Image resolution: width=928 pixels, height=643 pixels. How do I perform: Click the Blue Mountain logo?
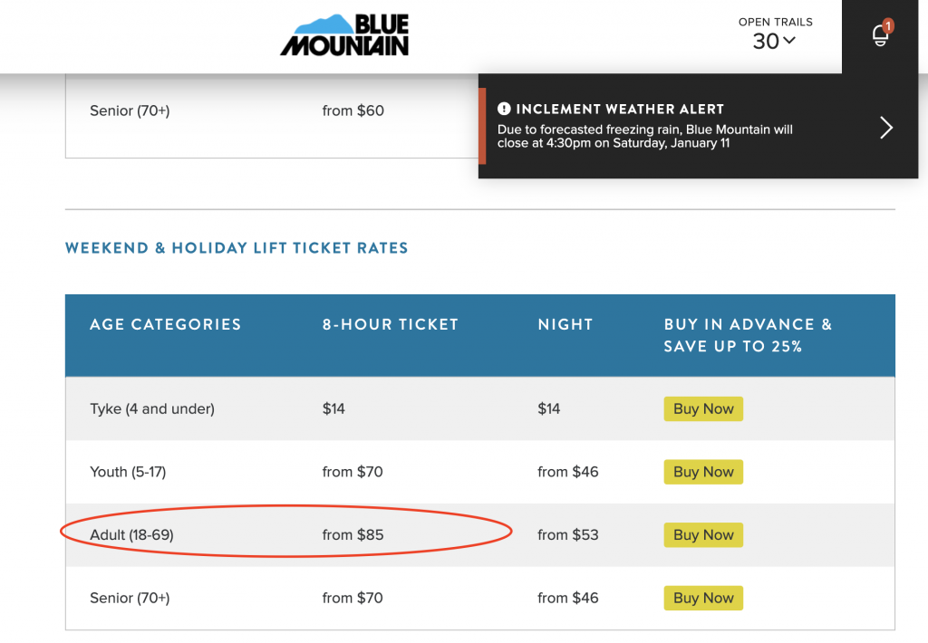point(344,35)
